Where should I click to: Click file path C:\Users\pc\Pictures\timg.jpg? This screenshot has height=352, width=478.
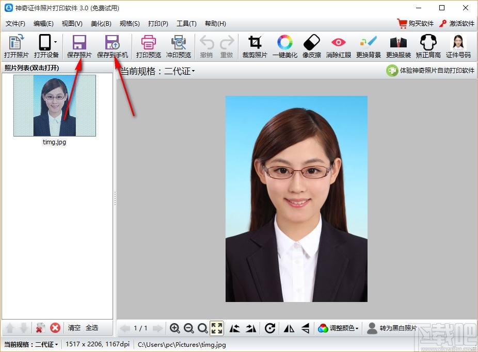pyautogui.click(x=182, y=345)
